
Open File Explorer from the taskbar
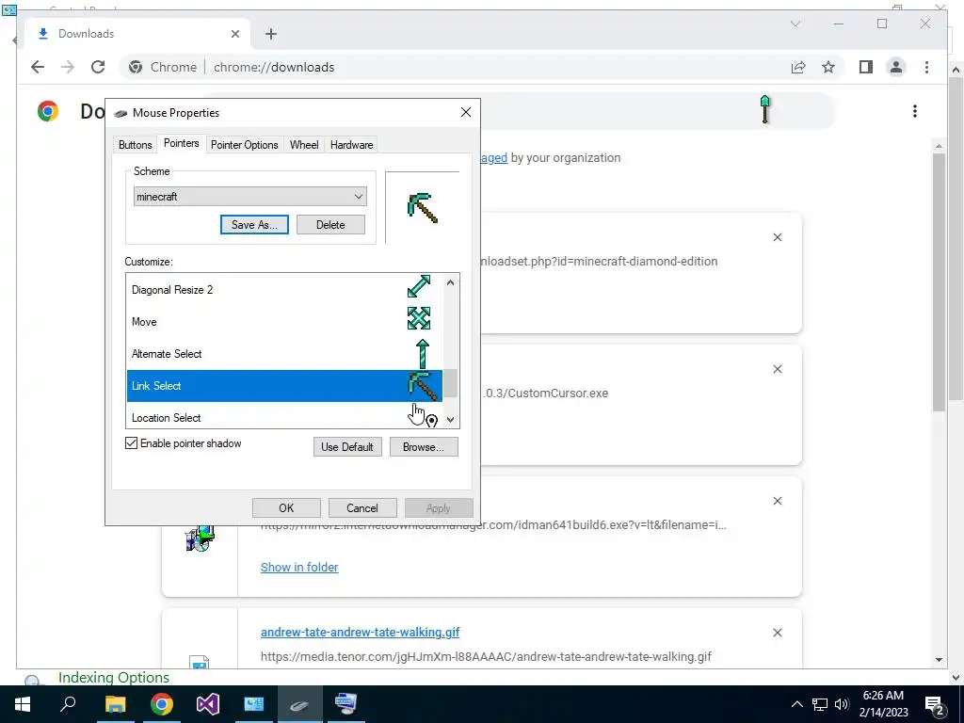(x=115, y=704)
